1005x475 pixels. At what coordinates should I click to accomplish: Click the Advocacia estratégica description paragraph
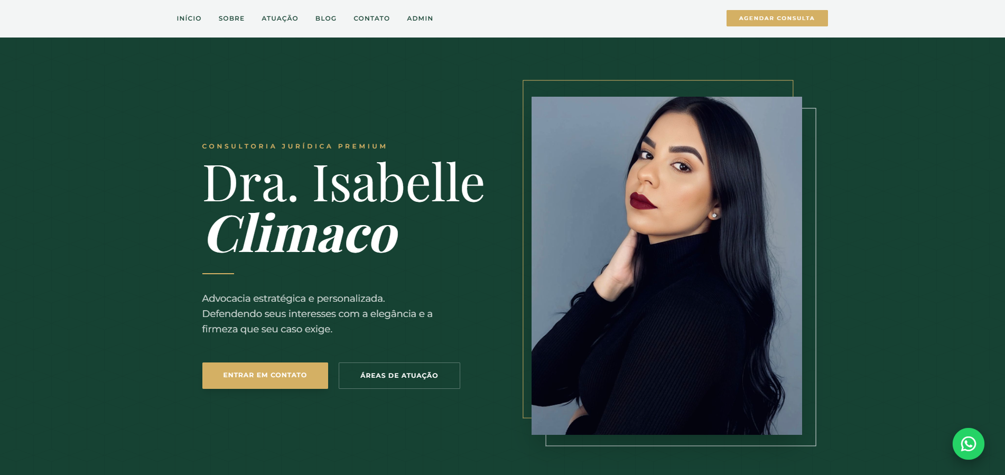click(x=317, y=314)
